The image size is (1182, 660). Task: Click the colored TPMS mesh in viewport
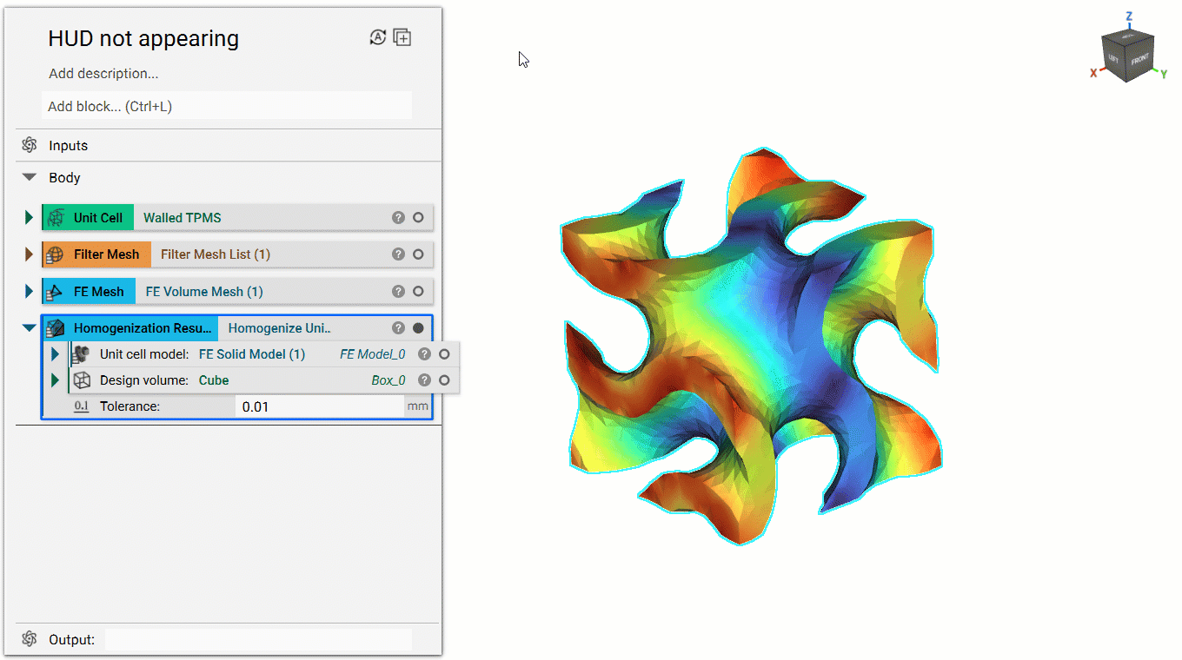pyautogui.click(x=750, y=346)
